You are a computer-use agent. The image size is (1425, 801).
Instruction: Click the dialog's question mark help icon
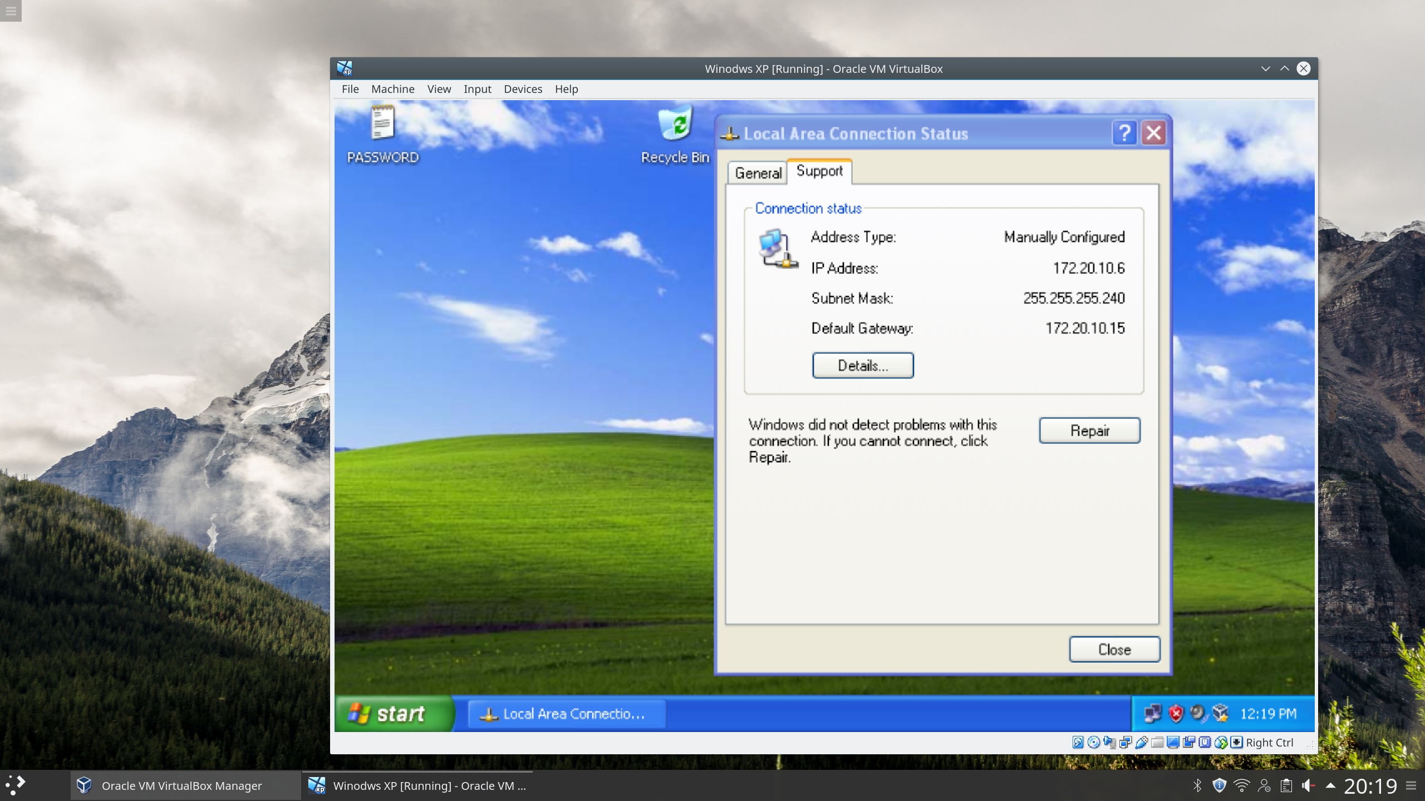[1124, 133]
